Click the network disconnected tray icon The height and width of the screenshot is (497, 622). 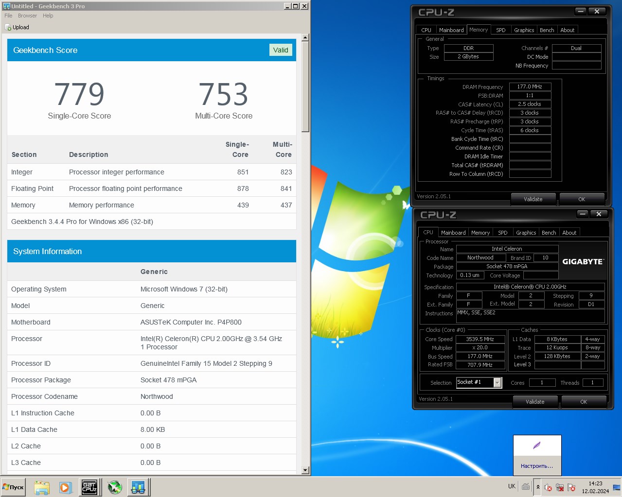[x=560, y=487]
